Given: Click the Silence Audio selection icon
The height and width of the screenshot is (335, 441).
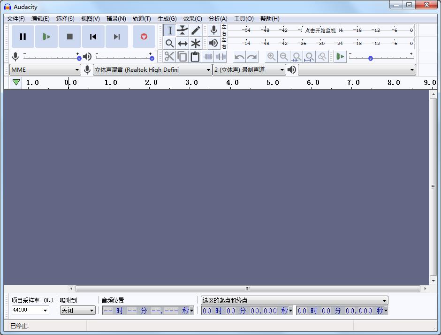Looking at the screenshot, I should (220, 56).
